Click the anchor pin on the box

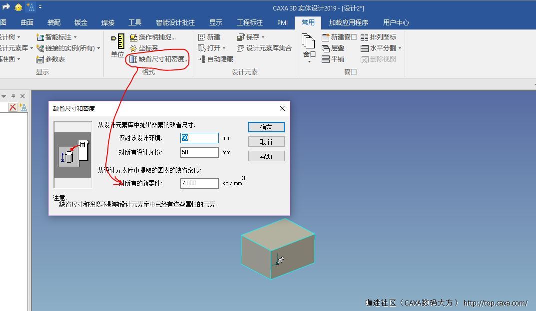point(280,261)
